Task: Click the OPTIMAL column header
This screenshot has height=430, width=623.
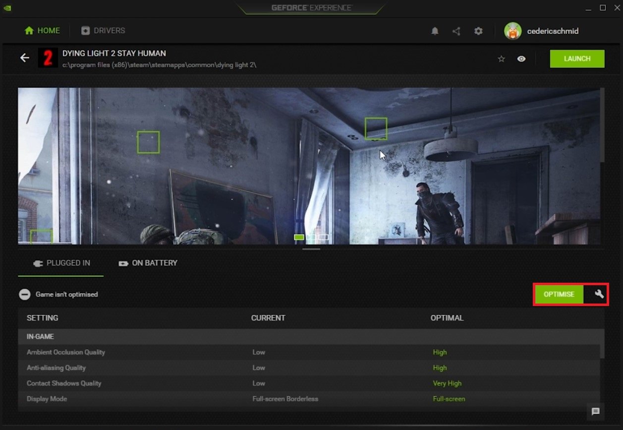Action: coord(447,318)
